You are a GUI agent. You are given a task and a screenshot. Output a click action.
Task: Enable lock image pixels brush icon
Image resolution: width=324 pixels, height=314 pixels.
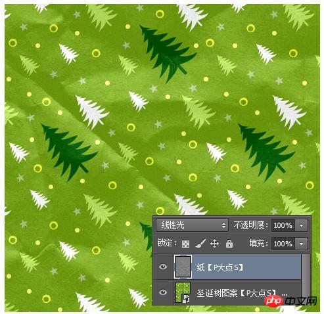(x=200, y=243)
